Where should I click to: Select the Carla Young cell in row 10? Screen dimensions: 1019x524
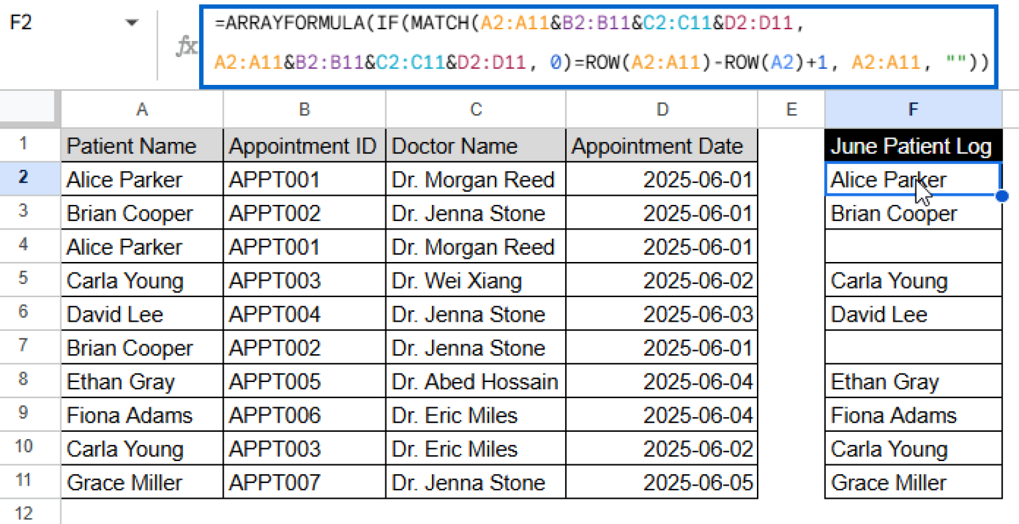tap(141, 448)
